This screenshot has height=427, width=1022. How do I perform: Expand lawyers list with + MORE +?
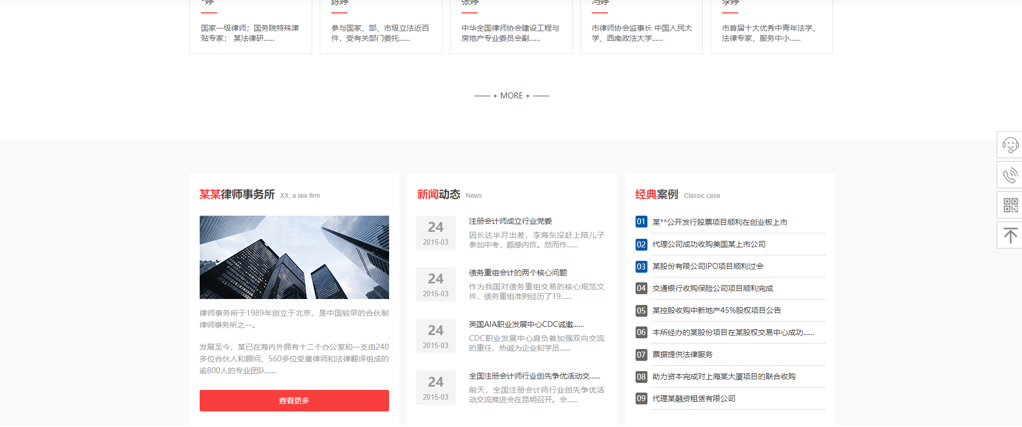[511, 96]
